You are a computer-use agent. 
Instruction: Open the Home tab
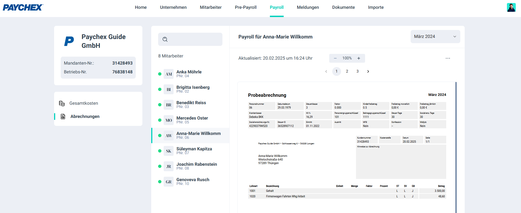click(x=141, y=7)
